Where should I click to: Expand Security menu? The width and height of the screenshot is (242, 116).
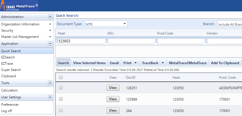tap(50, 30)
